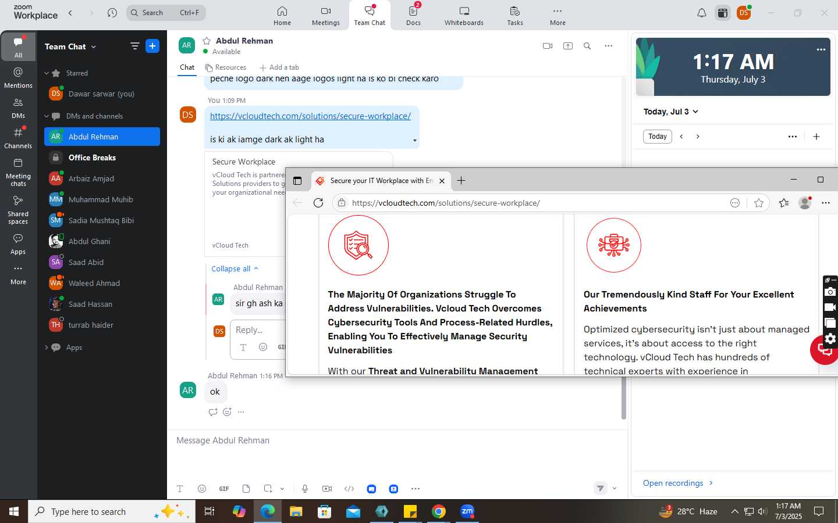Star the Abdul Rehman chat
The width and height of the screenshot is (838, 523).
[206, 41]
